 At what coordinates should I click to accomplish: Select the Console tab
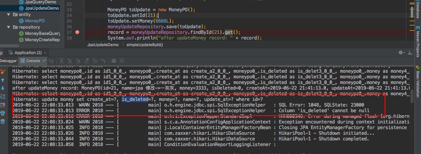33,61
